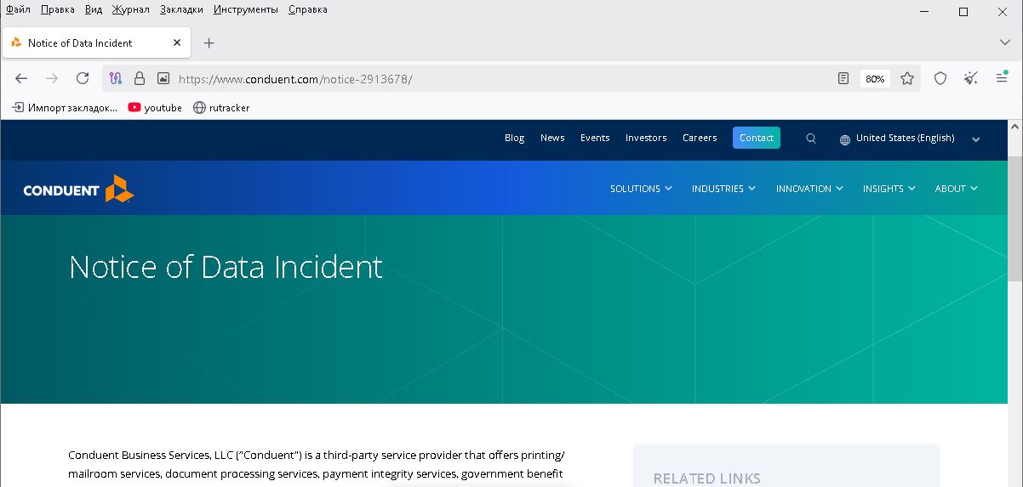Click the 80% zoom level indicator

coord(875,79)
